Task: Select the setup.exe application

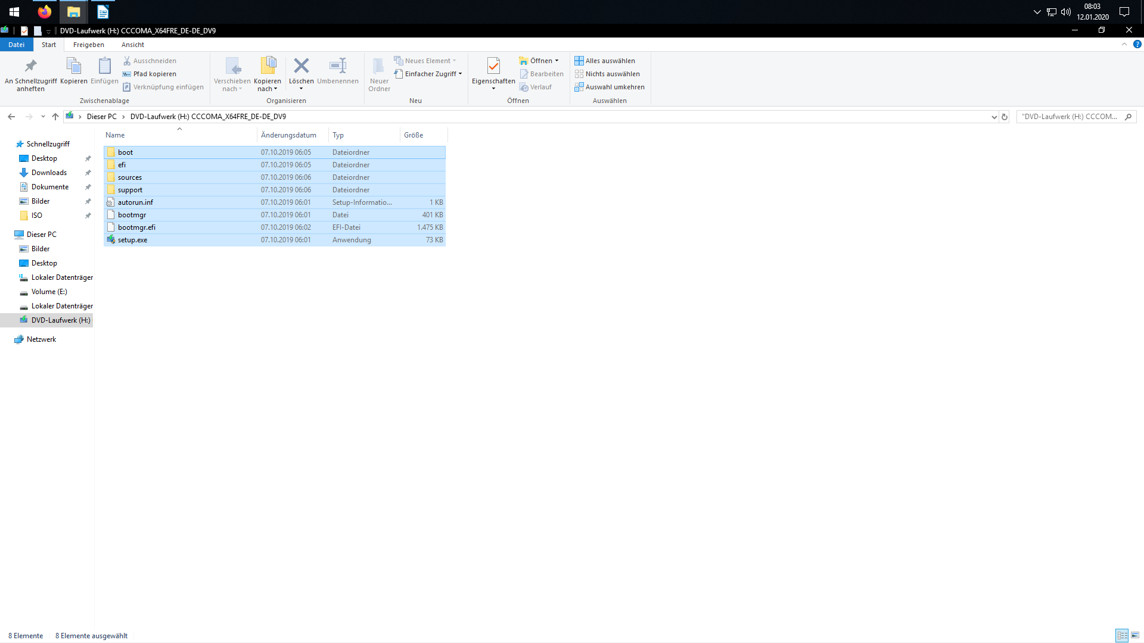Action: point(275,240)
